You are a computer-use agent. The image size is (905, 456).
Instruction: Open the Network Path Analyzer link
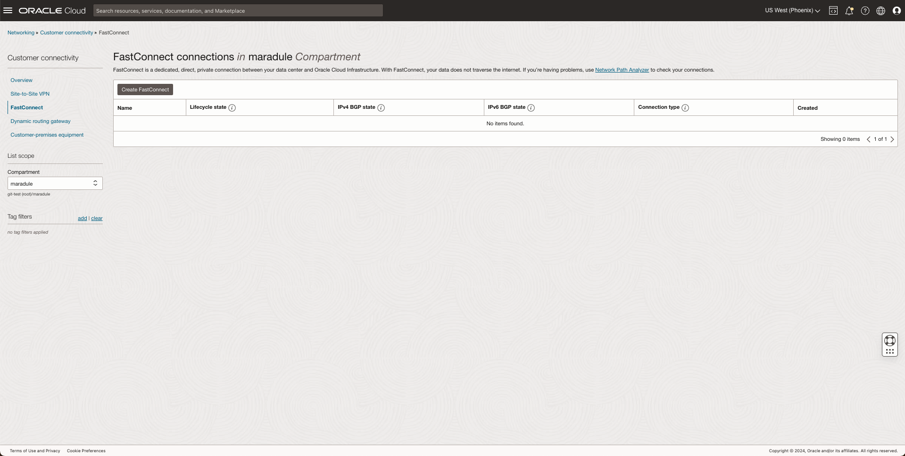coord(622,70)
